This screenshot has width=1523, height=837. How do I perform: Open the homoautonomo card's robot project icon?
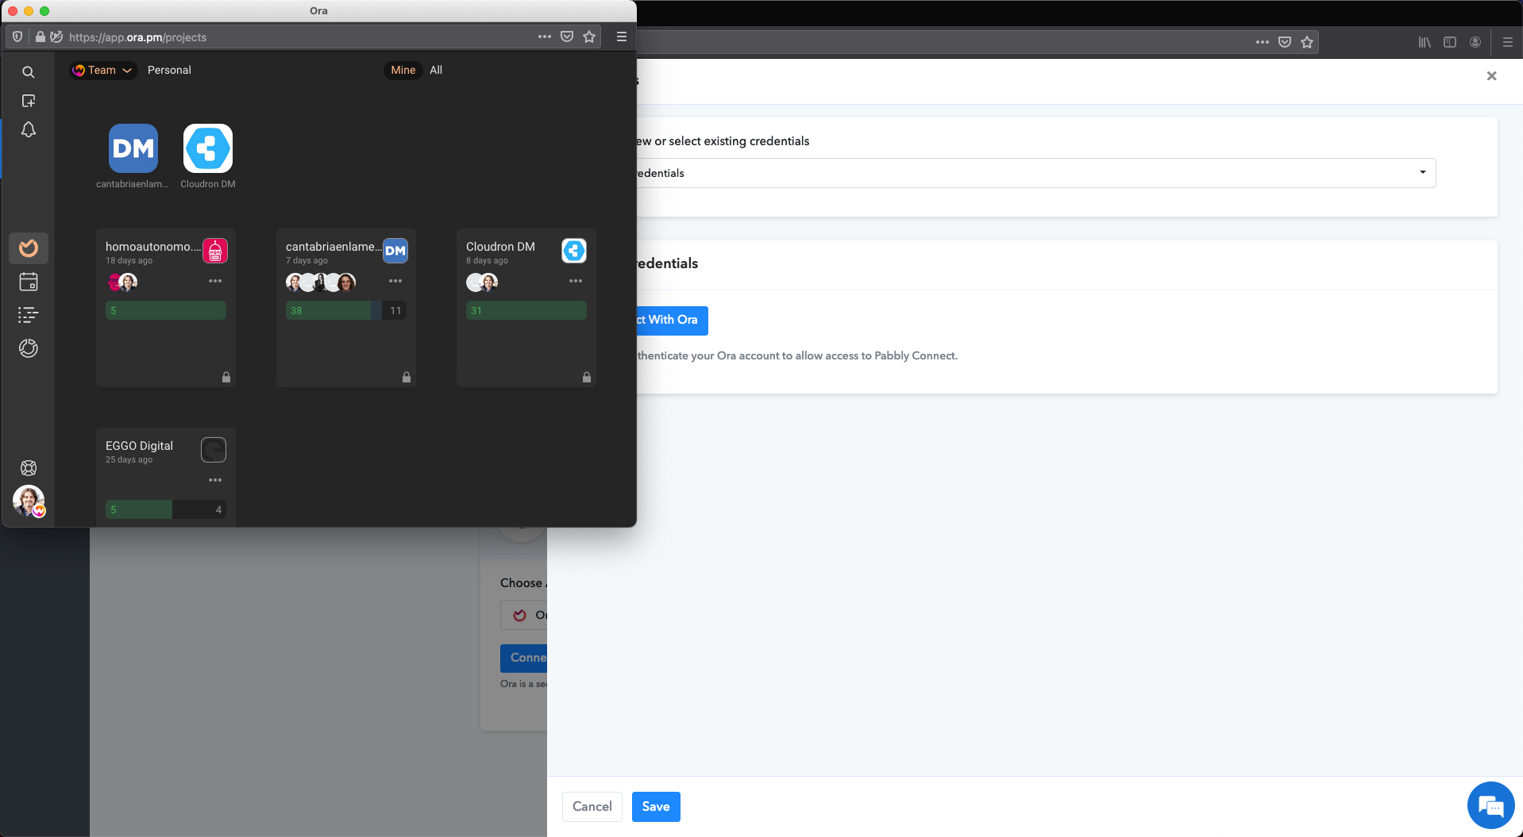click(x=215, y=251)
